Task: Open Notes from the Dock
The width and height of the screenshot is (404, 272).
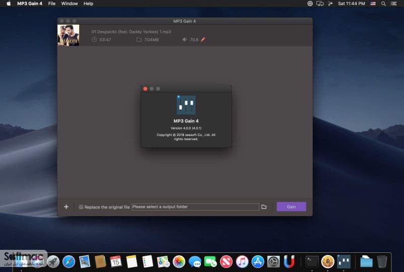Action: click(132, 262)
